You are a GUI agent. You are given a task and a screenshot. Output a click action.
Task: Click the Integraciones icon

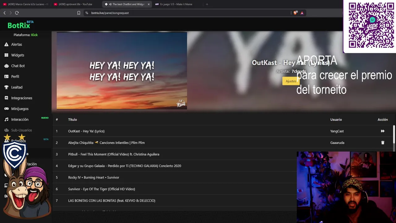pos(6,98)
